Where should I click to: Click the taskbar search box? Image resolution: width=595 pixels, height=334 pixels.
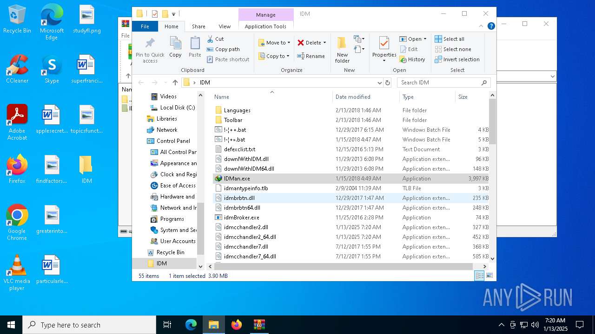pos(89,325)
